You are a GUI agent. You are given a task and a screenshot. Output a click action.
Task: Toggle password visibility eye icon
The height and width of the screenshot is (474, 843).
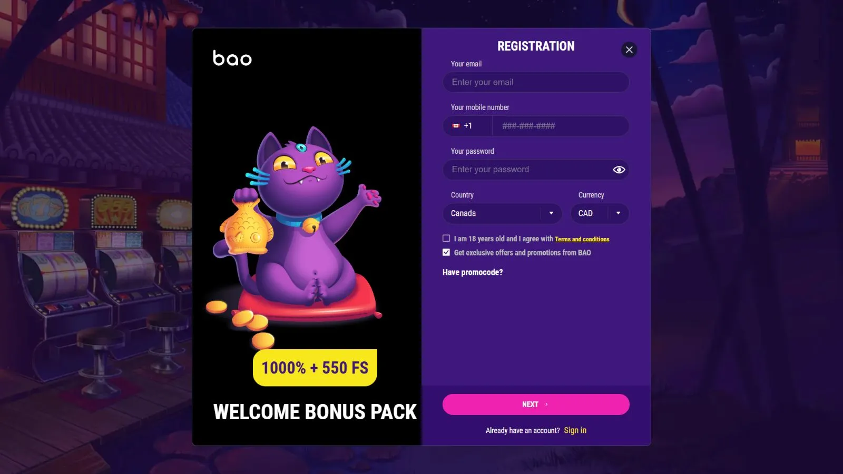coord(619,170)
